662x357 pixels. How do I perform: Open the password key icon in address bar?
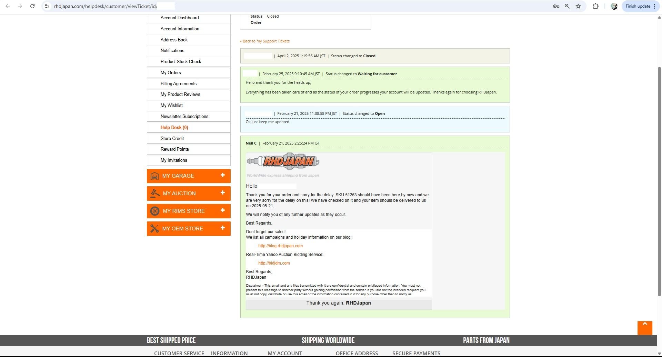pos(556,6)
